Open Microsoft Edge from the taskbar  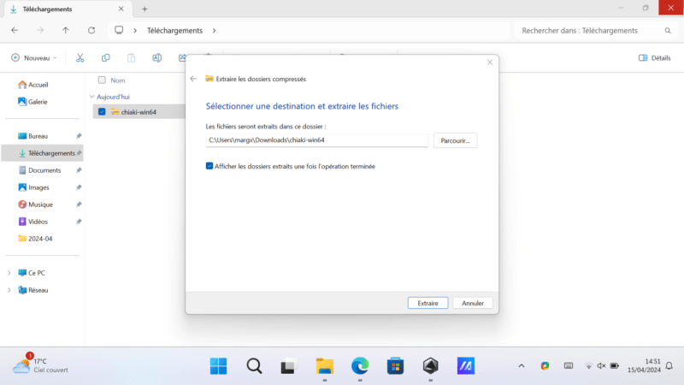tap(359, 366)
